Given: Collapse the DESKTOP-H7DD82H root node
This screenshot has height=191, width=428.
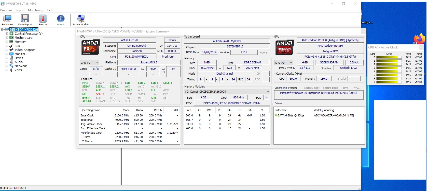Looking at the screenshot, I should tap(2, 29).
